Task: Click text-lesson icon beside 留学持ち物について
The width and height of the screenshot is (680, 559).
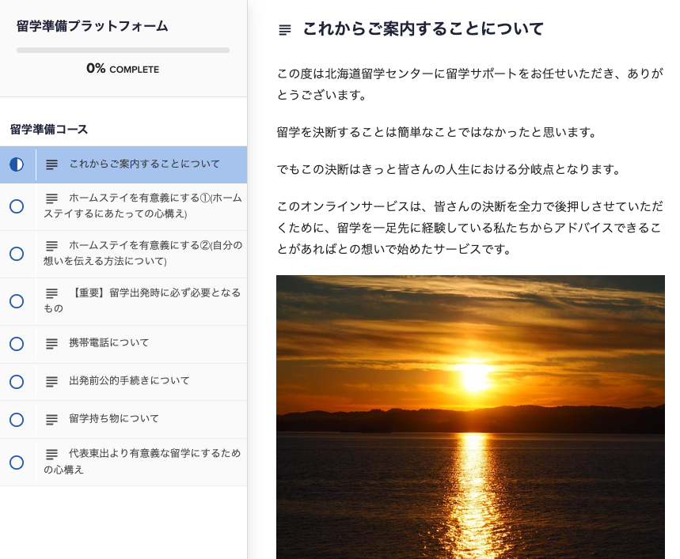Action: click(51, 420)
